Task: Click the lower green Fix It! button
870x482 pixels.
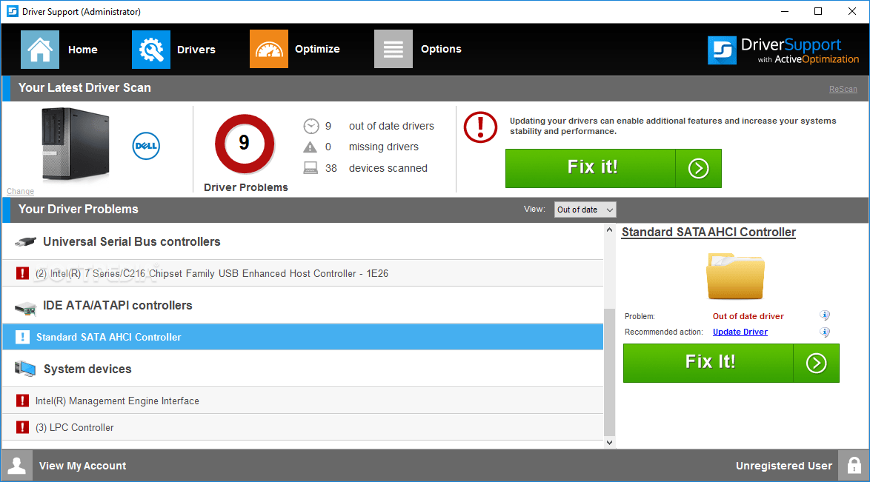Action: pyautogui.click(x=731, y=364)
